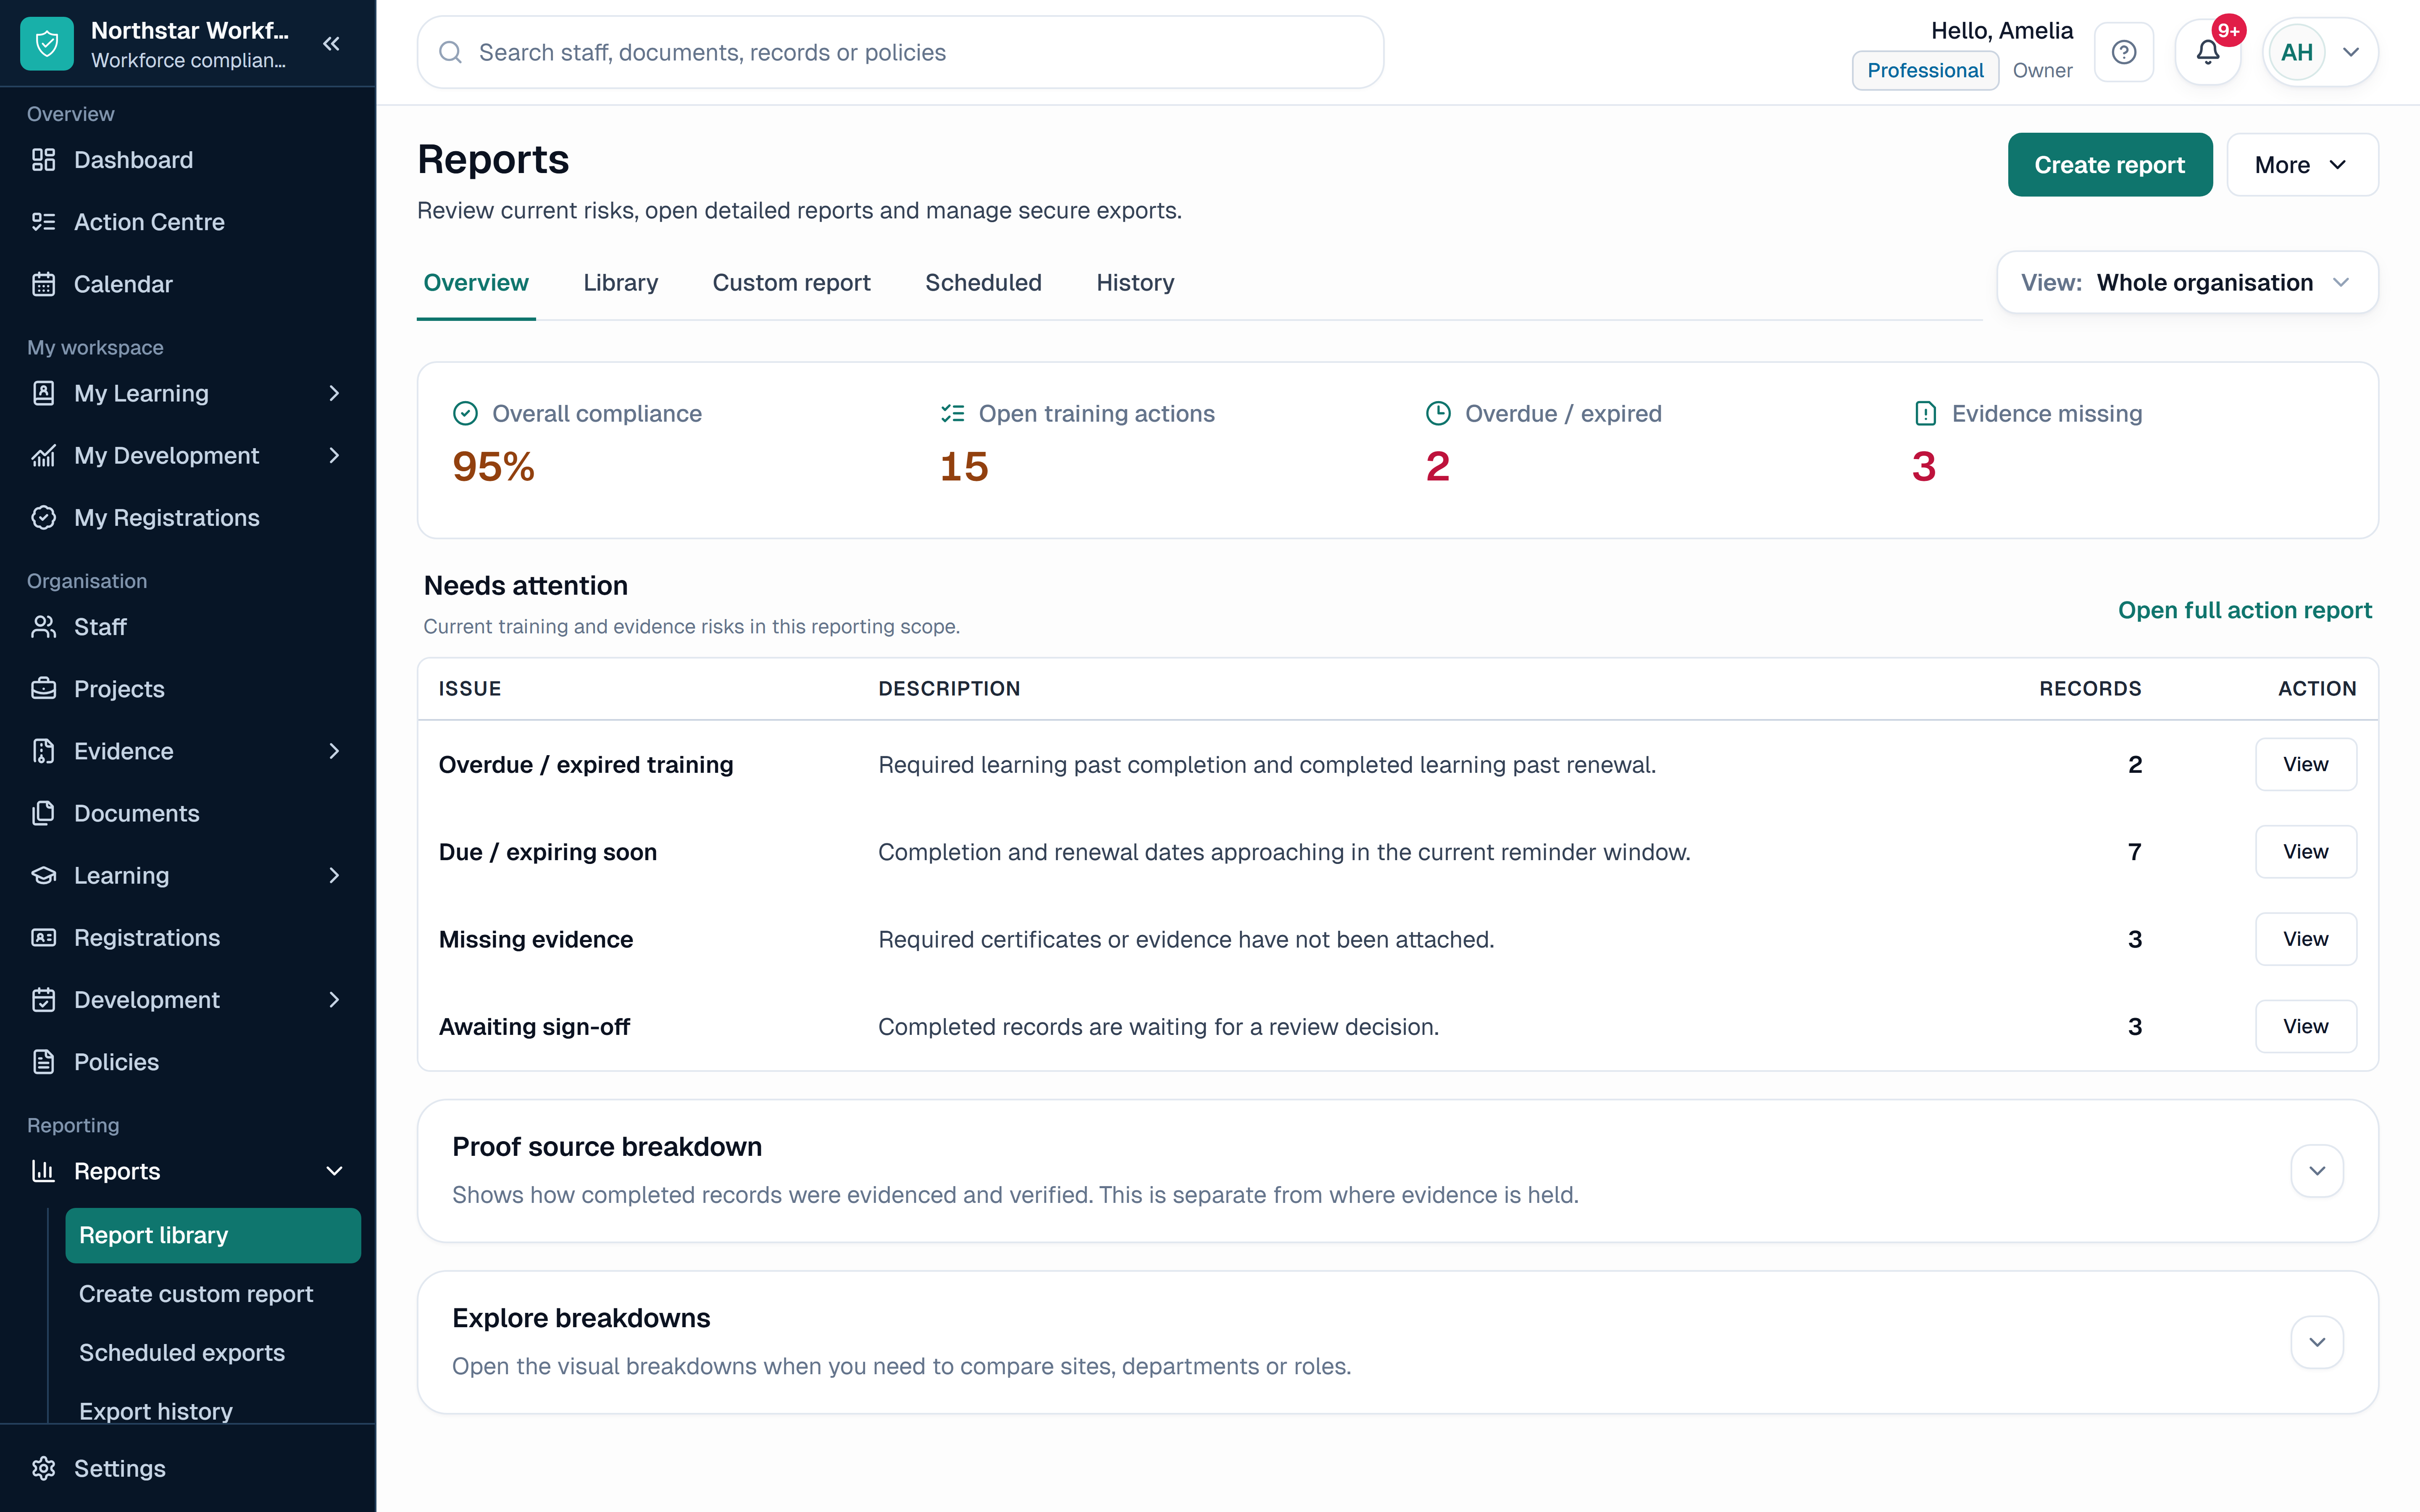
Task: Expand the Proof source breakdown section
Action: point(2317,1171)
